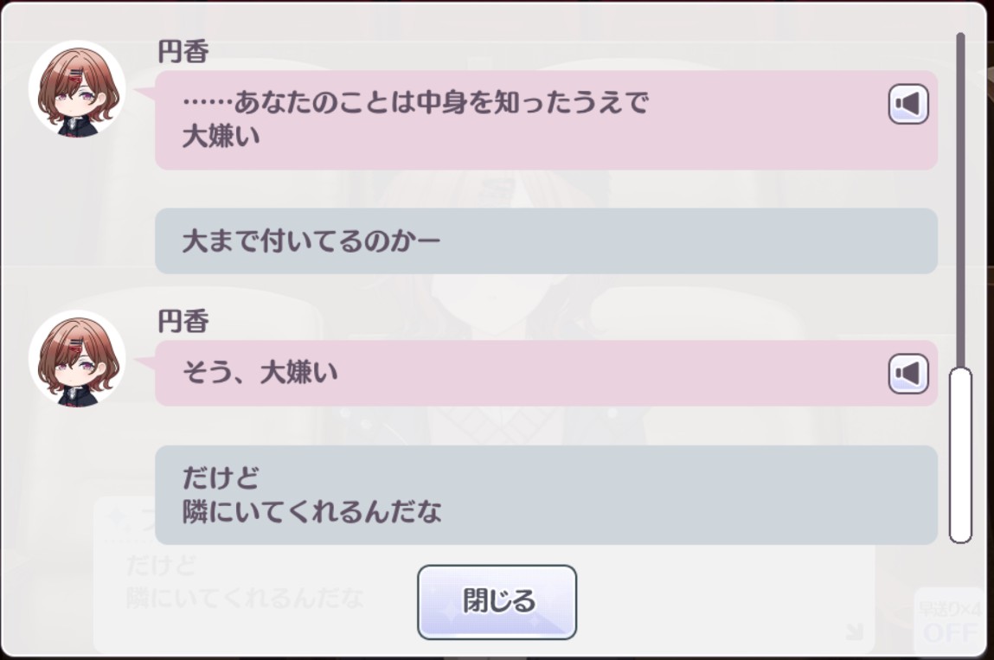Play voice for the first 円香 message
Viewport: 994px width, 660px height.
pos(908,105)
